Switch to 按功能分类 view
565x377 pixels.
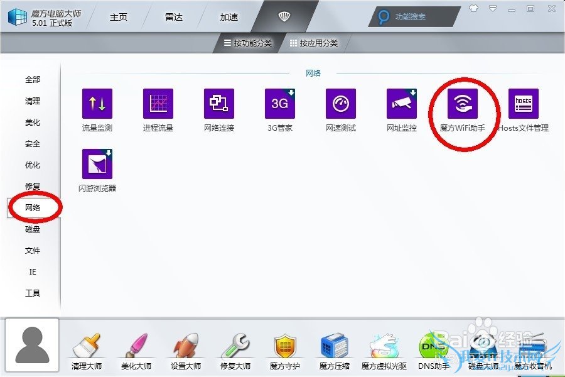tap(248, 43)
